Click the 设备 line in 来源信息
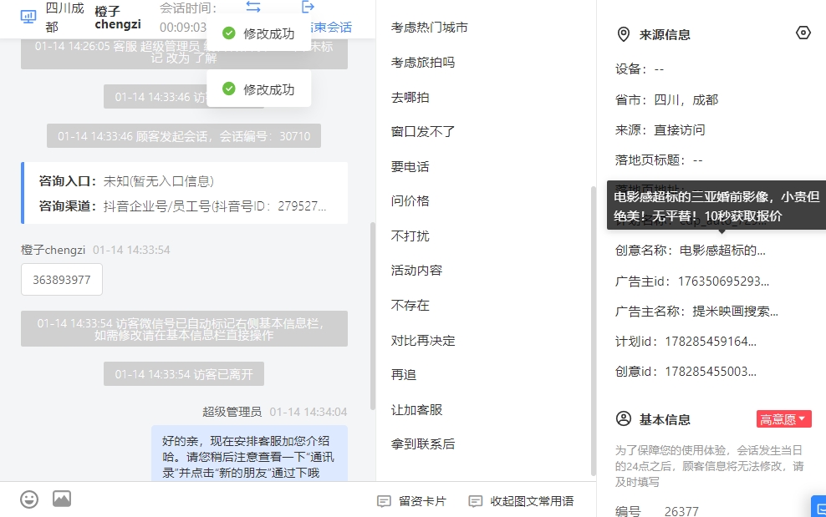 (x=640, y=69)
